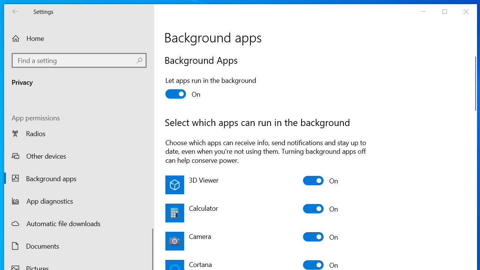480x270 pixels.
Task: Disable 3D Viewer background toggle
Action: pos(313,181)
